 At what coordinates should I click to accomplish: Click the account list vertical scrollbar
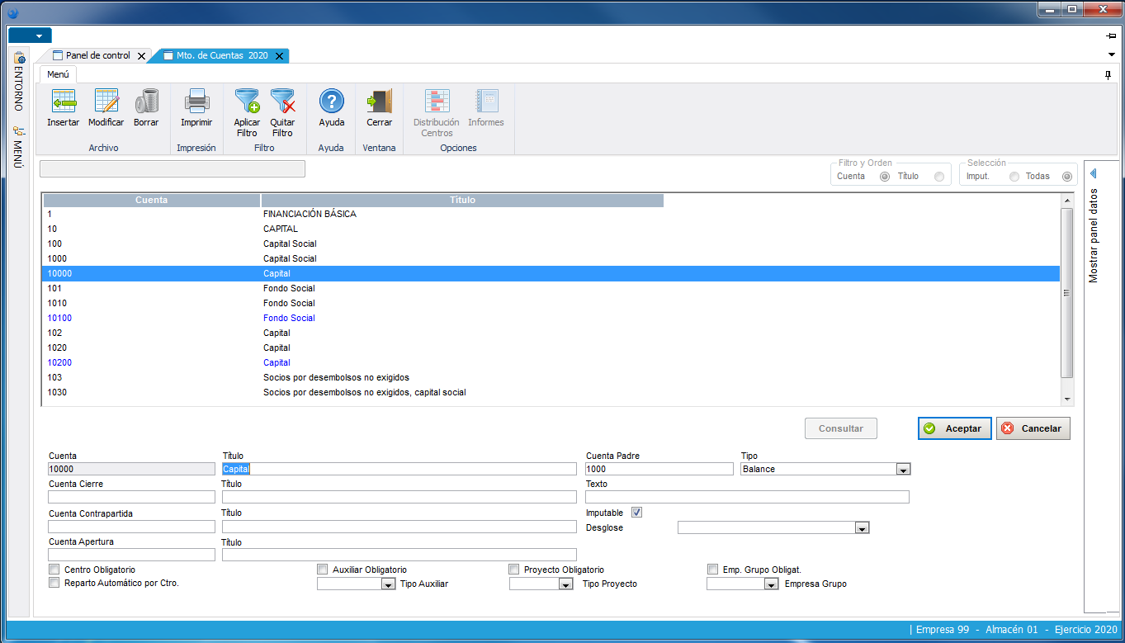point(1066,293)
